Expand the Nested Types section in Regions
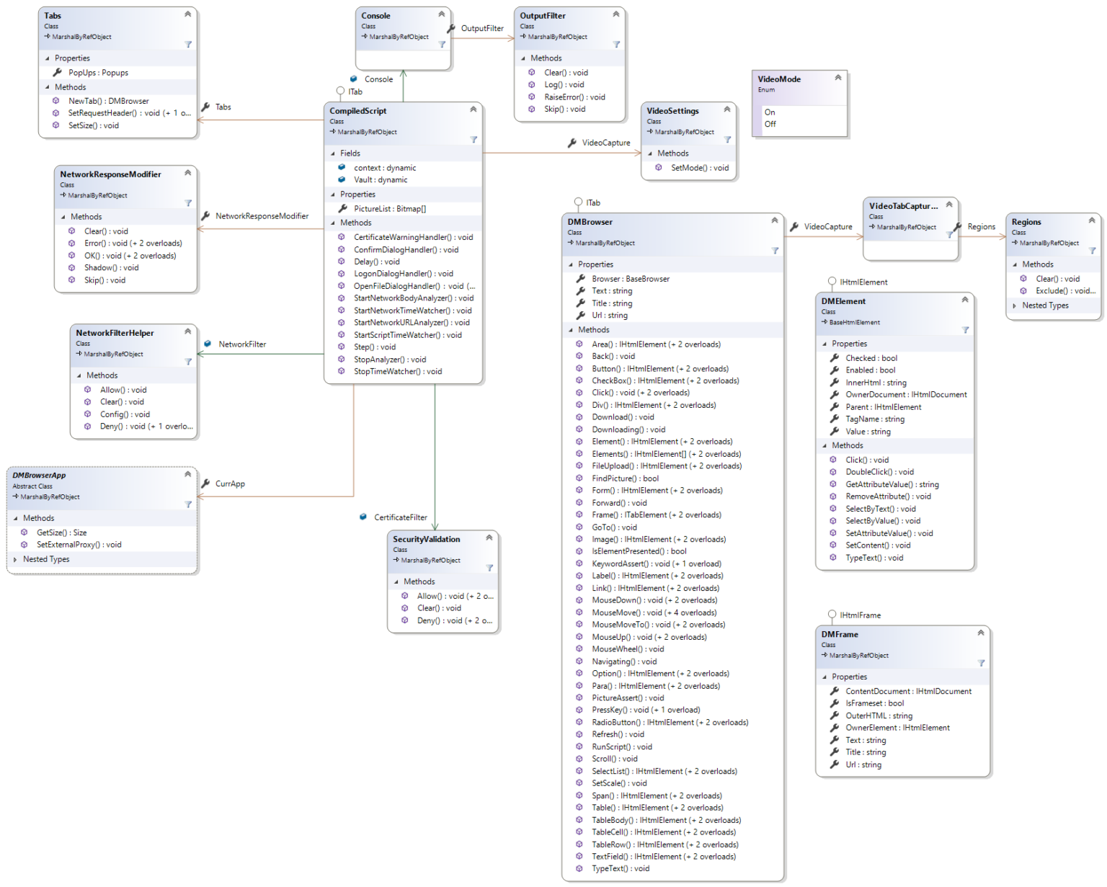Viewport: 1107px width, 887px height. pos(1015,305)
